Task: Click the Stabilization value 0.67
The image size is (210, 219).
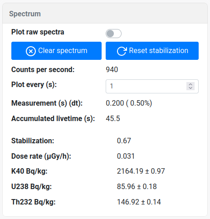Action: (x=124, y=141)
